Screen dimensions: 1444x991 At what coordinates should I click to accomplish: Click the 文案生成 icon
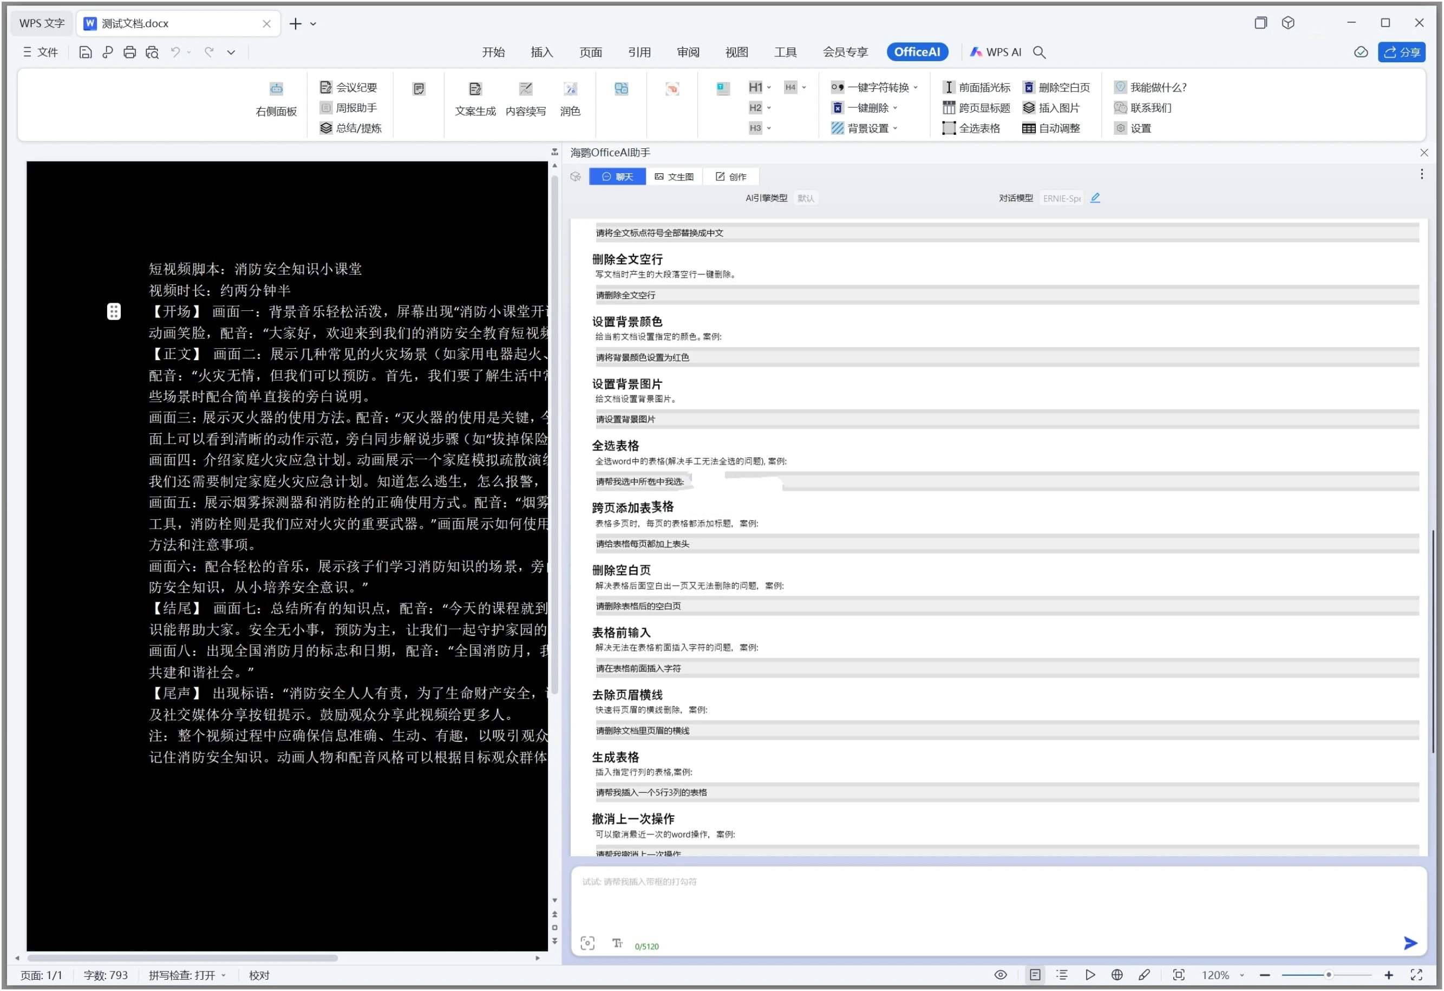tap(475, 89)
